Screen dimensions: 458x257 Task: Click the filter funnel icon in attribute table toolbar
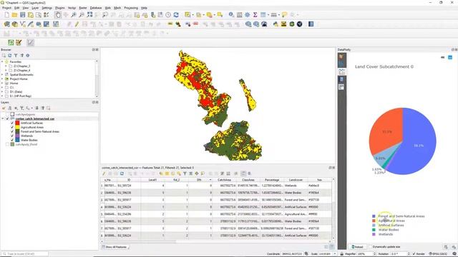pyautogui.click(x=185, y=173)
